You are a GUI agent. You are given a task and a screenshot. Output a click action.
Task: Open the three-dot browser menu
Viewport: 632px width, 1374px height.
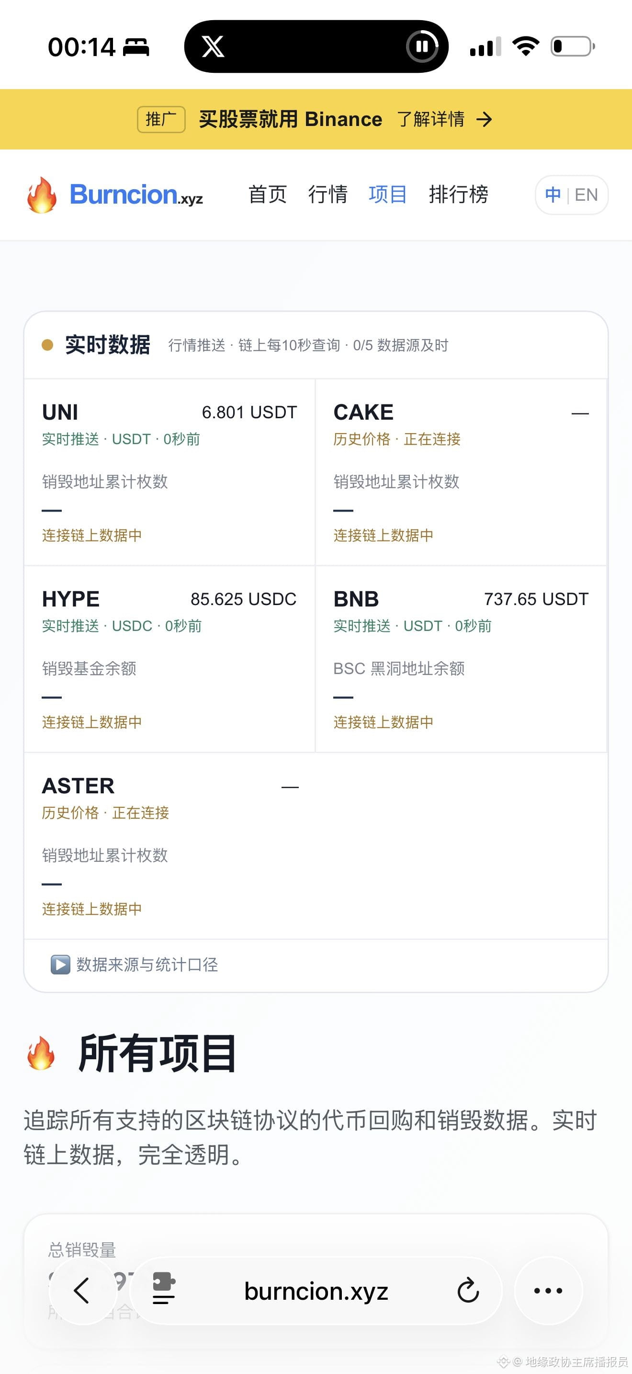pos(548,1291)
